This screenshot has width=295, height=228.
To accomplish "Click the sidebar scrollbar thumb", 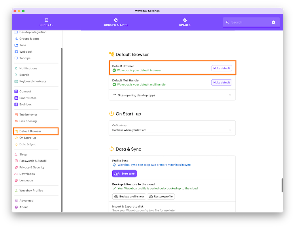I will pyautogui.click(x=62, y=130).
